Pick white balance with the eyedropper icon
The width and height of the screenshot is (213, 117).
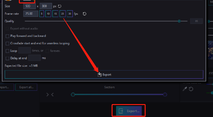coord(185,89)
